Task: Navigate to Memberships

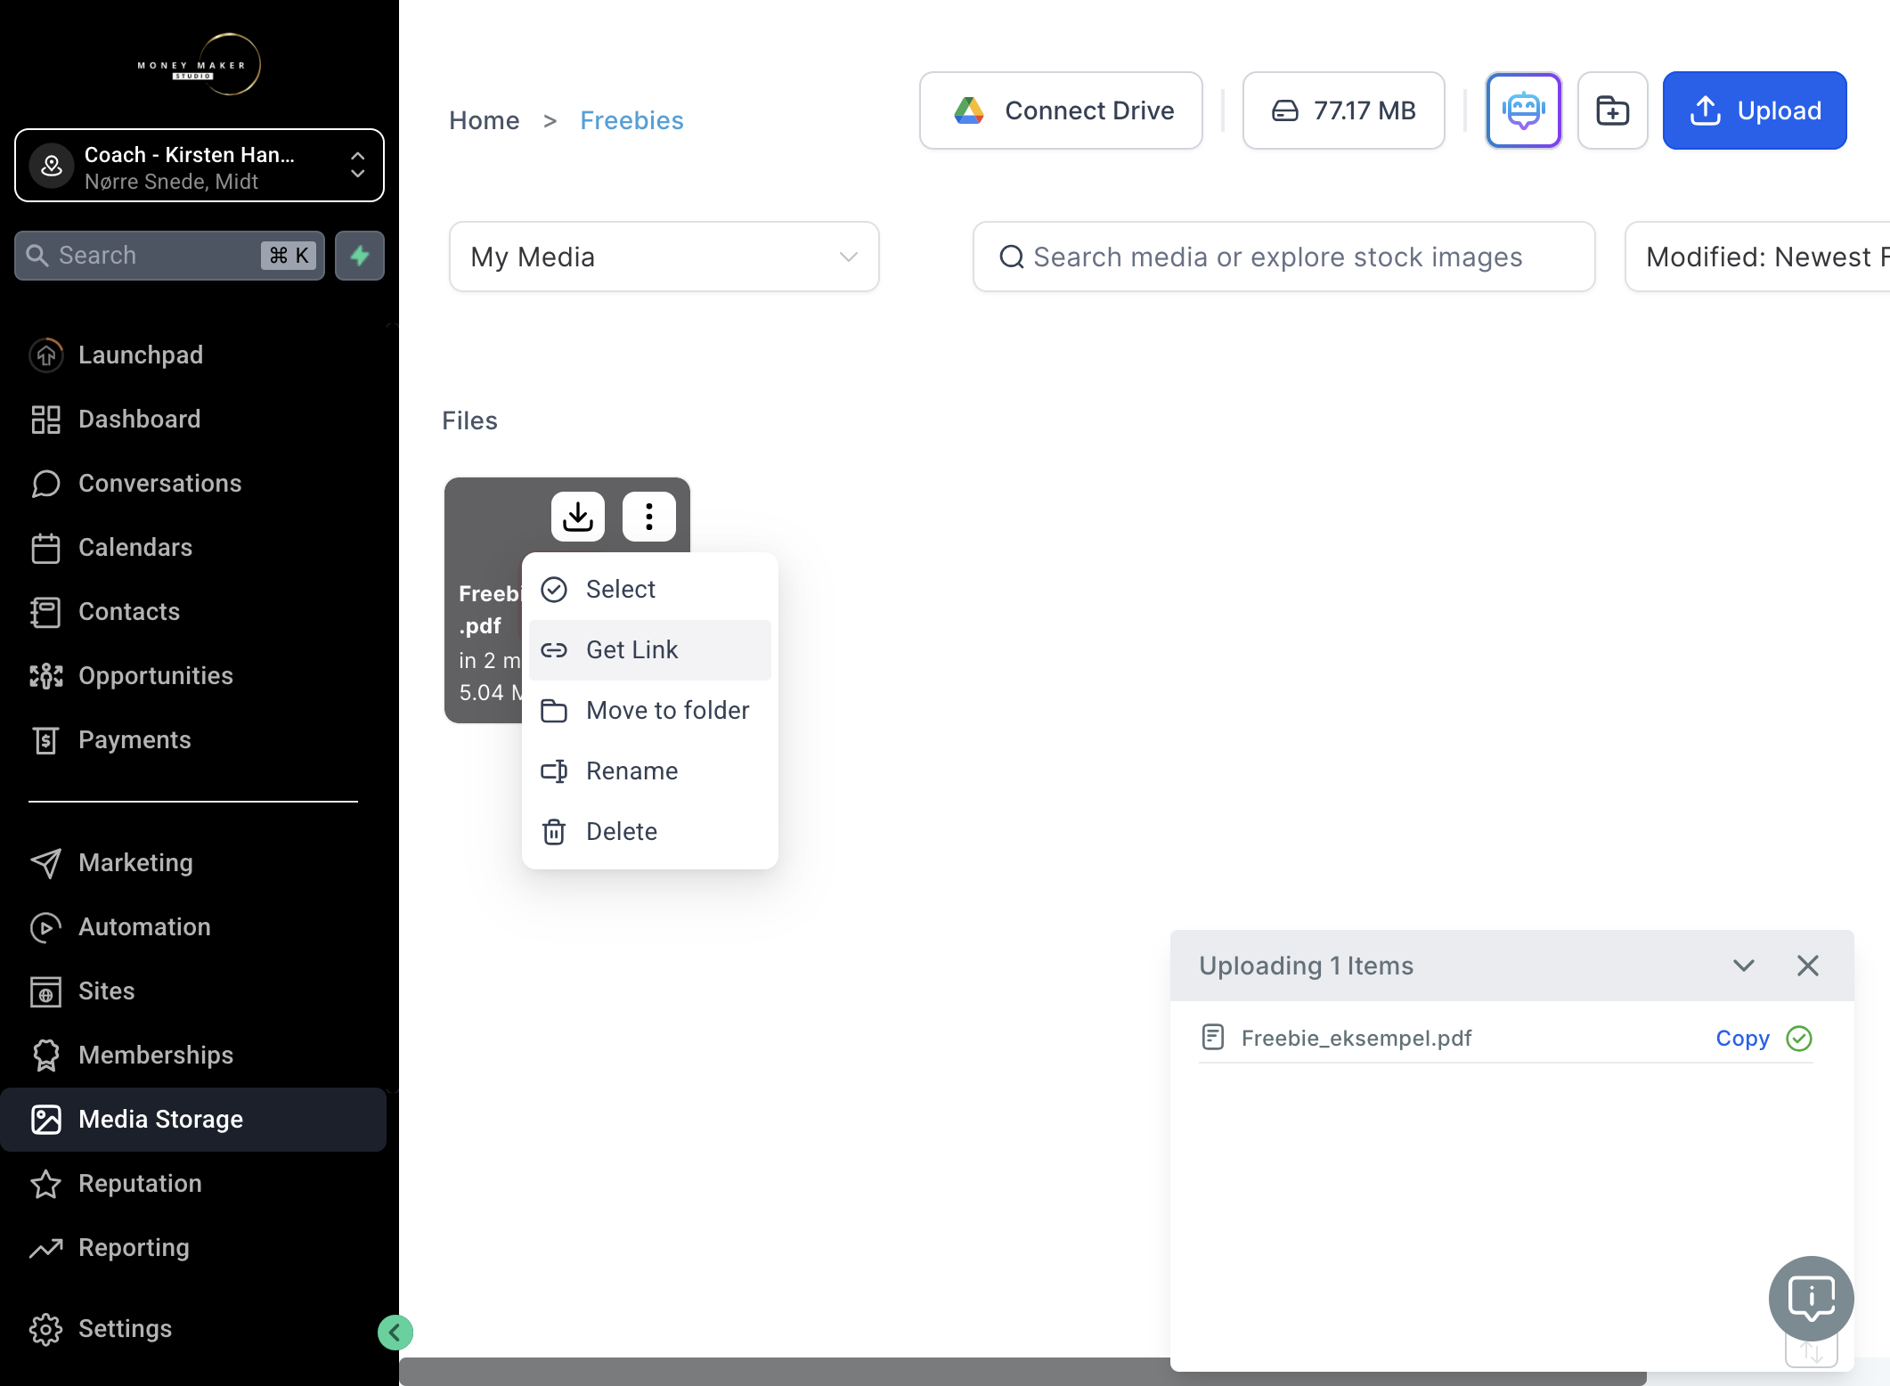Action: pos(193,1055)
